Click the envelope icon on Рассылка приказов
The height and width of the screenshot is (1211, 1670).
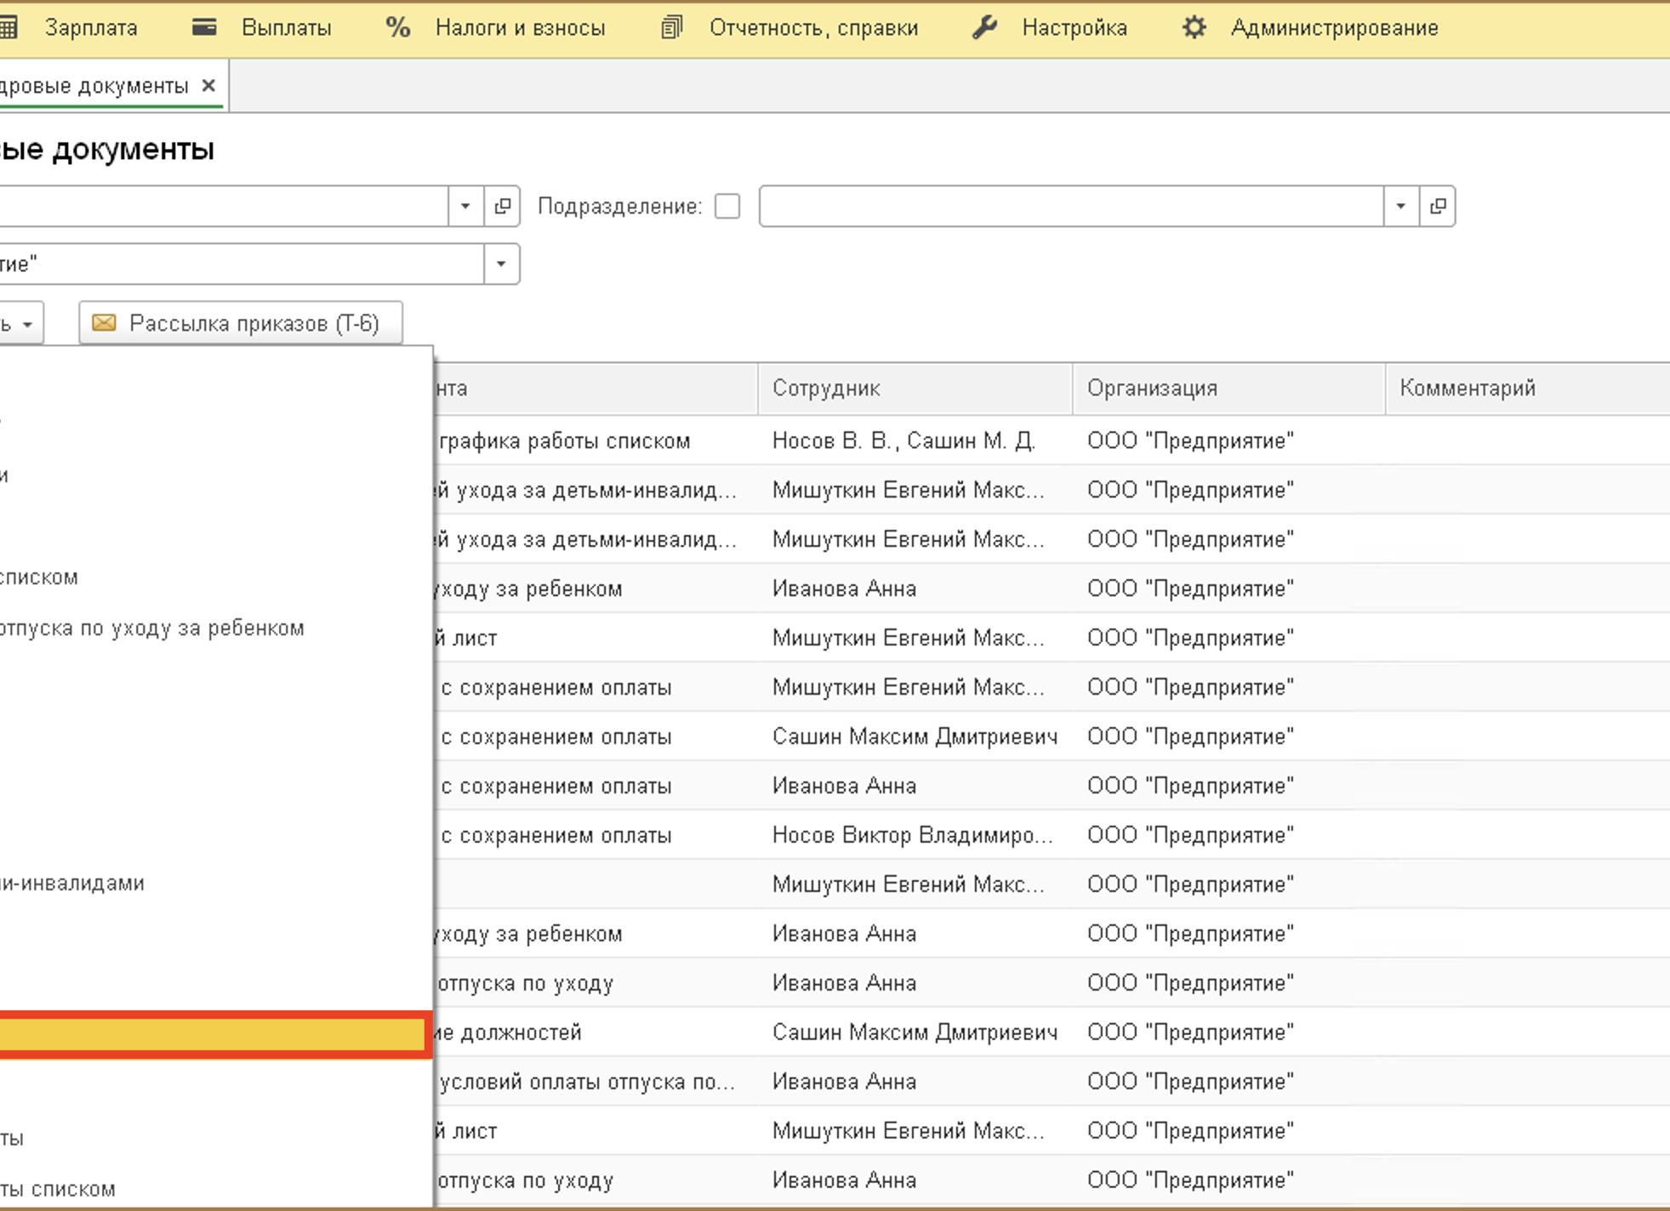(104, 323)
